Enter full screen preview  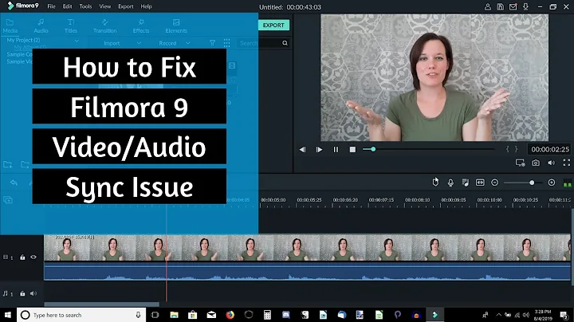pyautogui.click(x=567, y=163)
